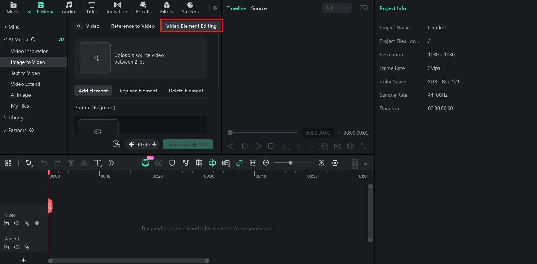Viewport: 537px width, 264px height.
Task: Click the redo arrow in timeline toolbar
Action: click(57, 163)
